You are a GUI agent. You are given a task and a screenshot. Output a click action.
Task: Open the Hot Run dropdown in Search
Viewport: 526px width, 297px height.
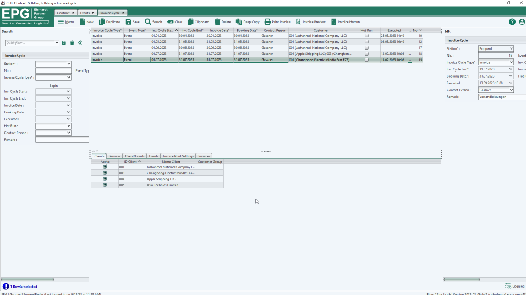pos(68,126)
